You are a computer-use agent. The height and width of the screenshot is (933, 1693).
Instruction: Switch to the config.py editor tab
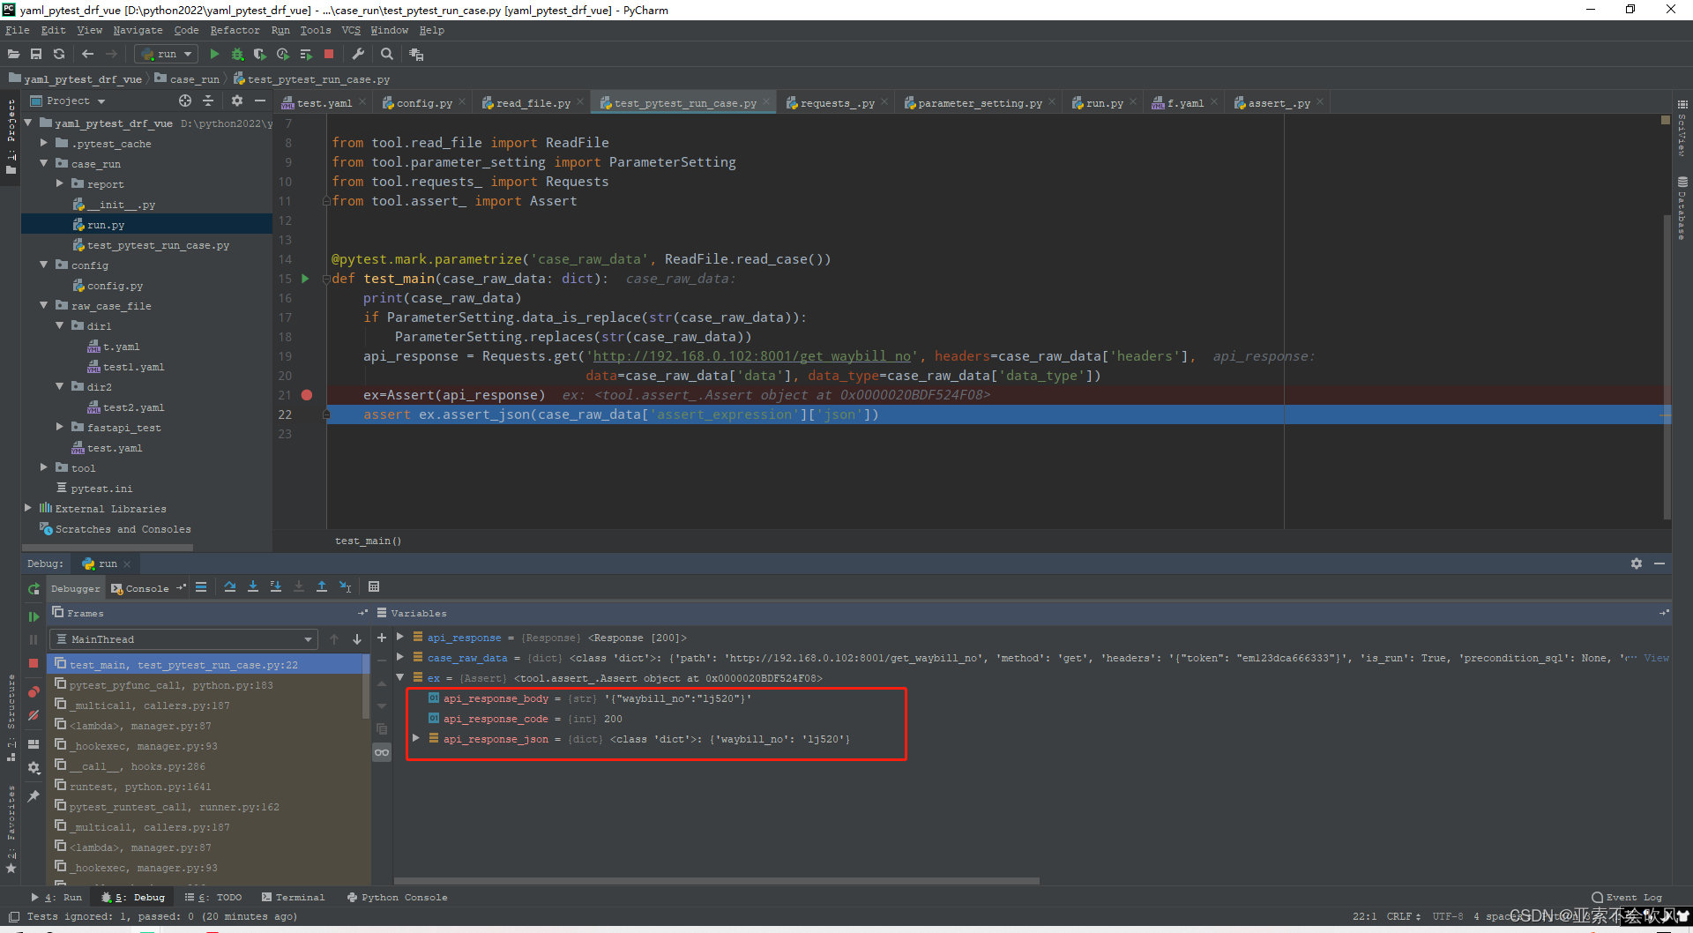point(423,103)
